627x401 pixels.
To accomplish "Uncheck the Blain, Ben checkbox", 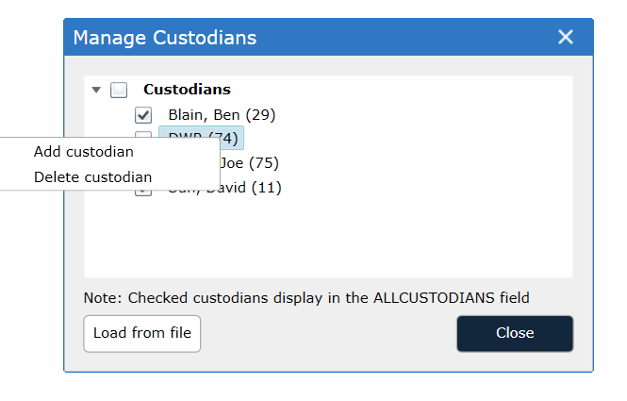I will click(x=143, y=115).
